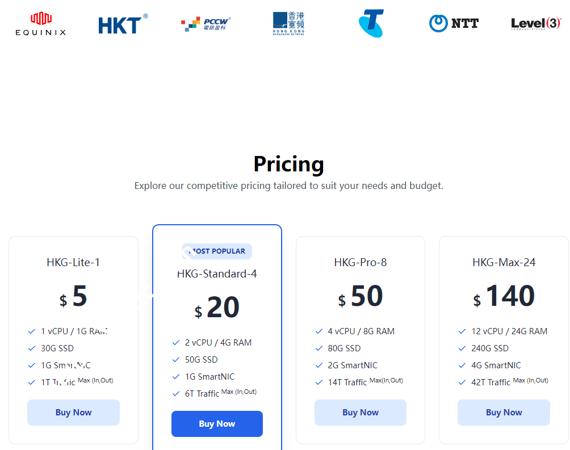
Task: Click the Pricing heading
Action: [288, 164]
